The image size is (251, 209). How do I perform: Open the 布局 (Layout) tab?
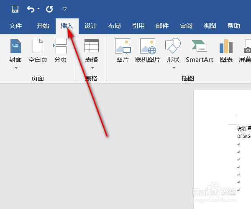(115, 26)
